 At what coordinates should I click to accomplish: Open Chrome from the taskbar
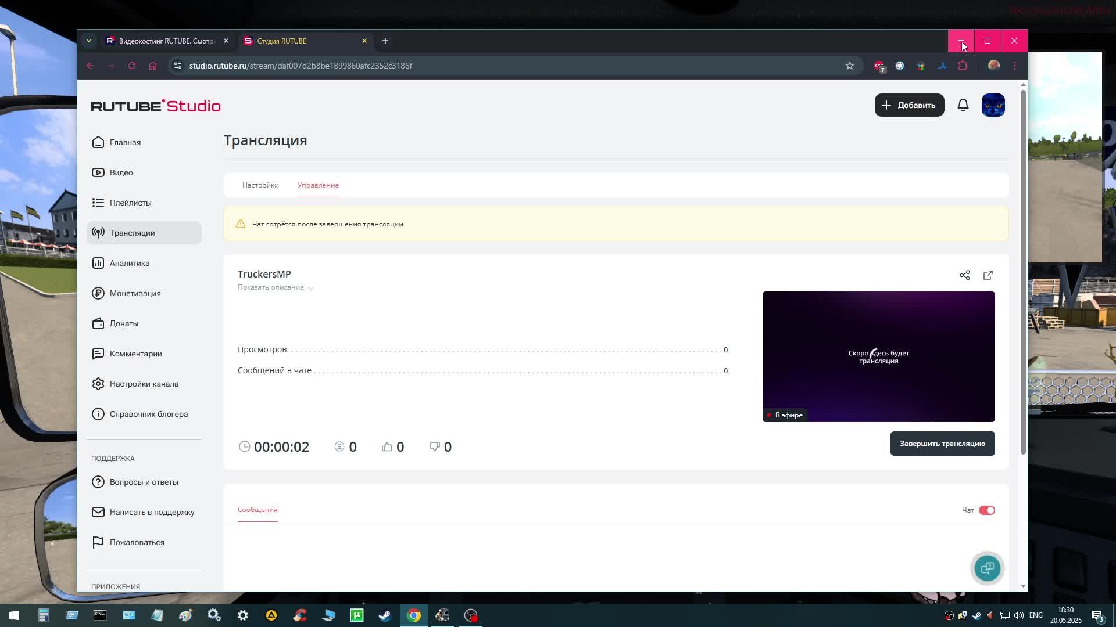(x=414, y=615)
